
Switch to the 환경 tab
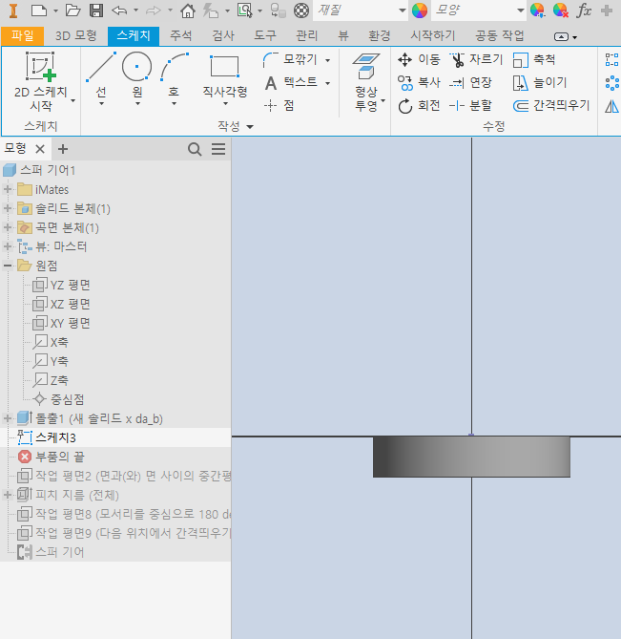click(x=380, y=36)
